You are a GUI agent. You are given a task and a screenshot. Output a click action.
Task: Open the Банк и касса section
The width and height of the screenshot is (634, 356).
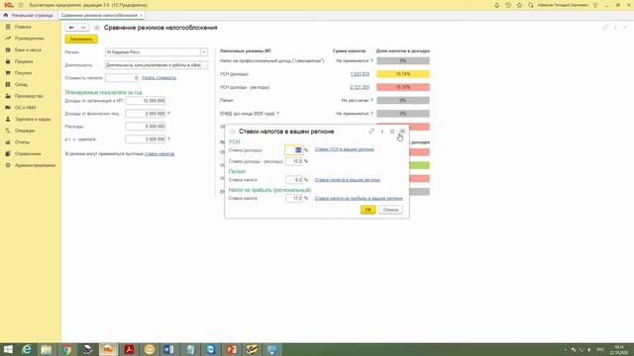[28, 49]
